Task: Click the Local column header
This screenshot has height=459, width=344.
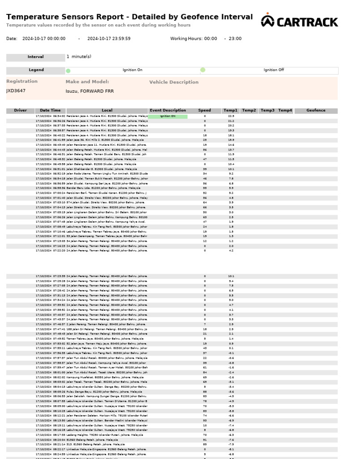Action: 107,111
